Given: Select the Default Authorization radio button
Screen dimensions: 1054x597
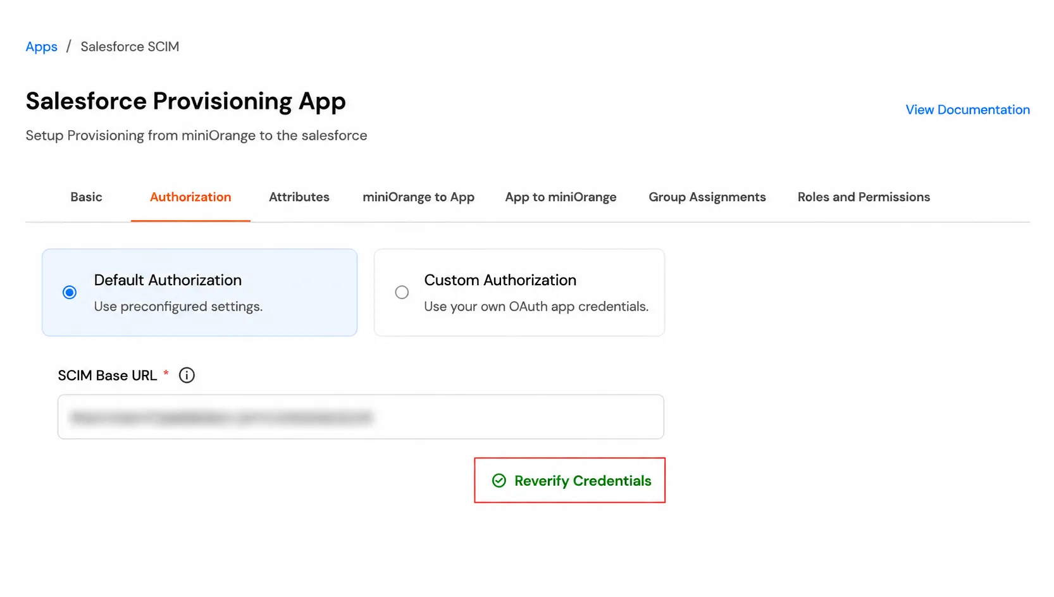Looking at the screenshot, I should click(x=70, y=292).
